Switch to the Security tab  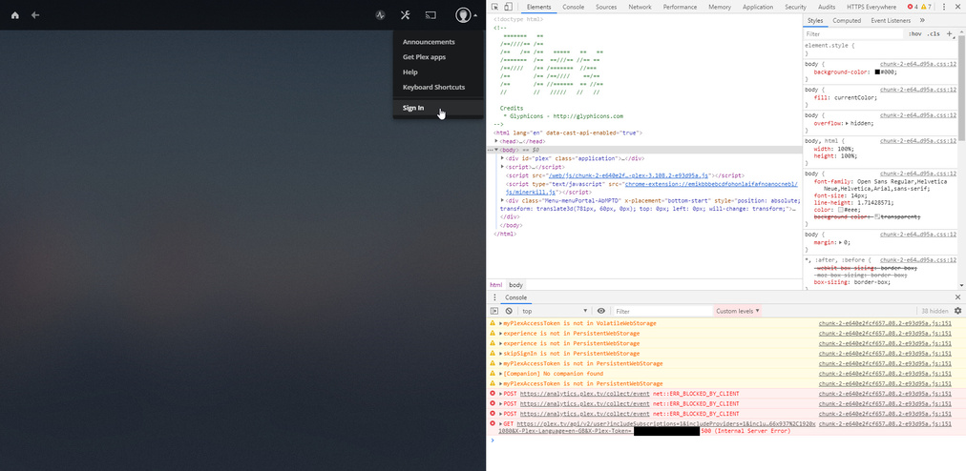tap(795, 7)
